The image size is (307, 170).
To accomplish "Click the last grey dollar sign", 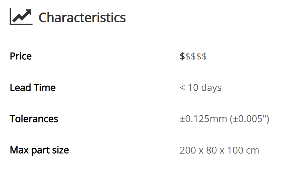I will [x=204, y=56].
